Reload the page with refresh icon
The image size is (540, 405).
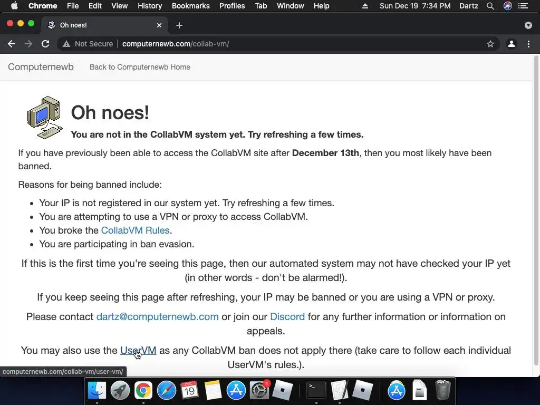click(x=45, y=44)
